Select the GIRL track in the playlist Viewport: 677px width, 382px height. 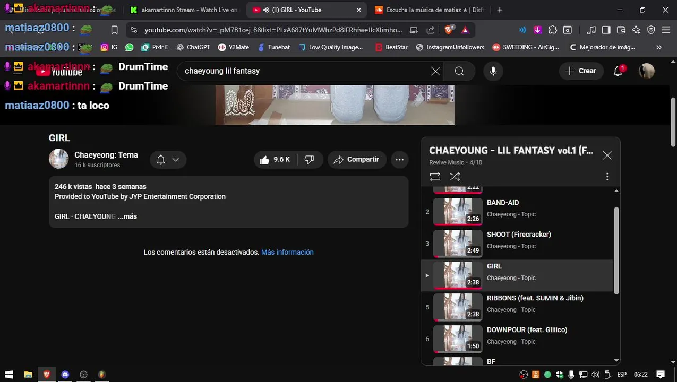(517, 275)
